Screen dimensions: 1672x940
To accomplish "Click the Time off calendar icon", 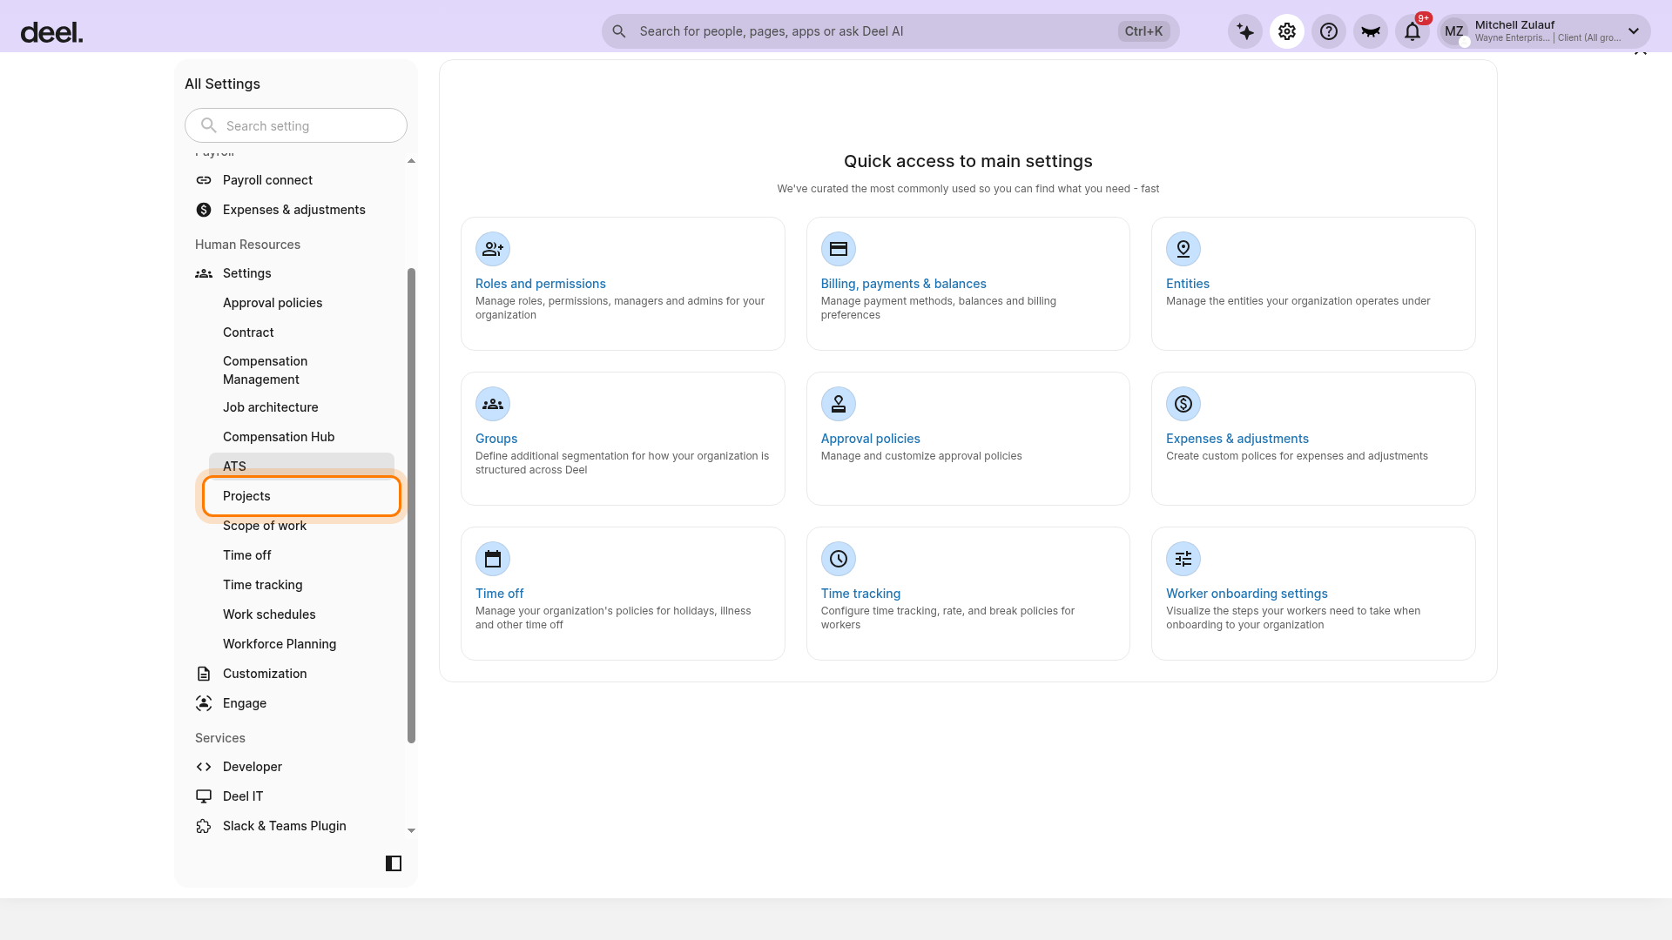I will tap(493, 559).
